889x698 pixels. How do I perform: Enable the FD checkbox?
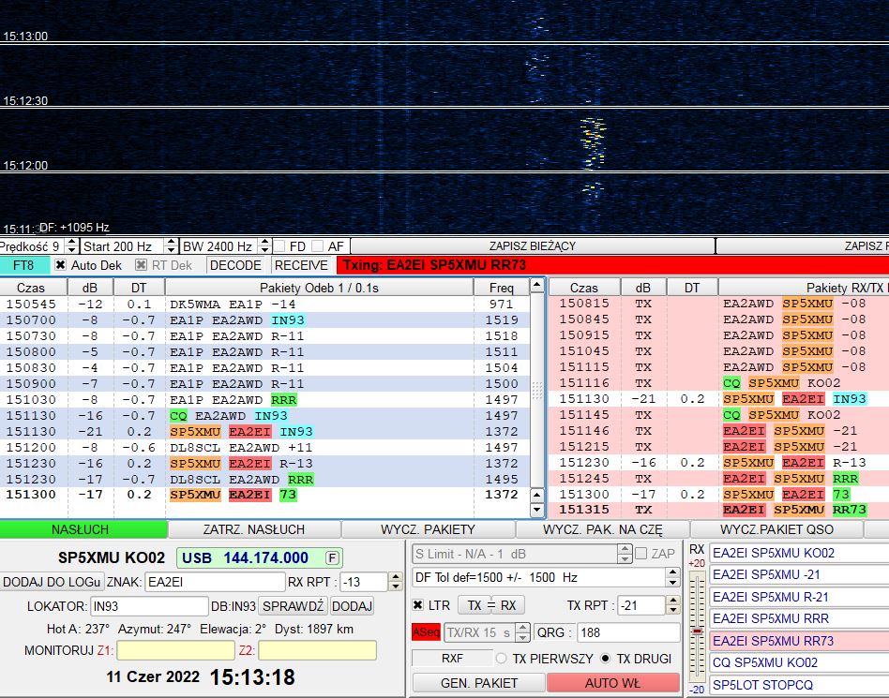tap(279, 246)
